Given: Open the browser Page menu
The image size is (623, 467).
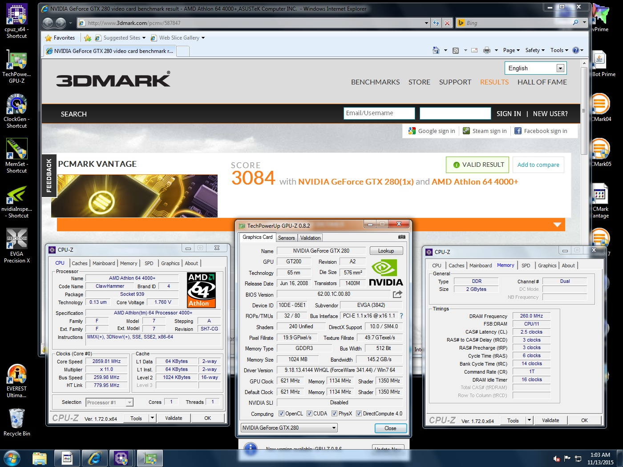Looking at the screenshot, I should [511, 50].
